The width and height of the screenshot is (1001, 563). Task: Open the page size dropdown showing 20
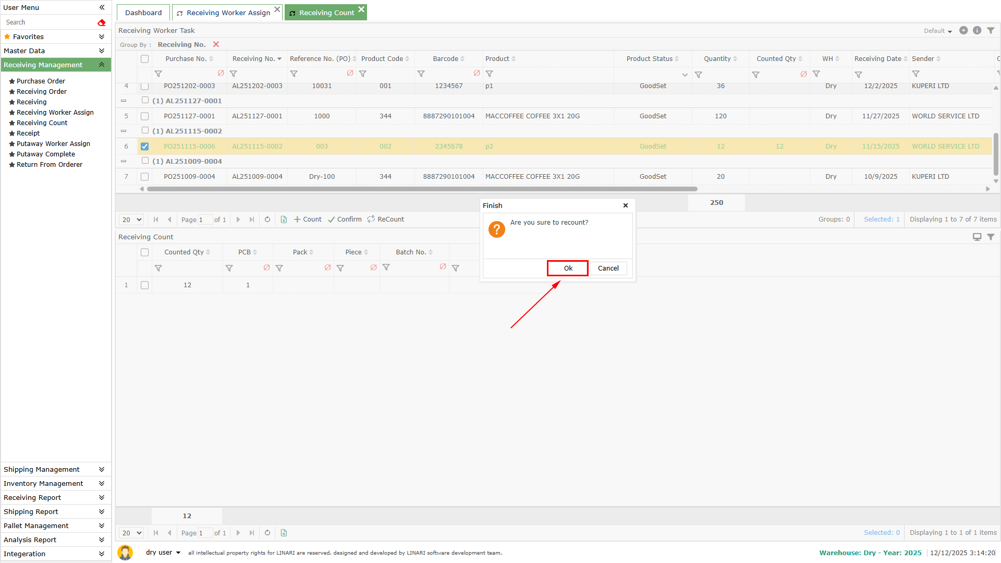(x=131, y=219)
